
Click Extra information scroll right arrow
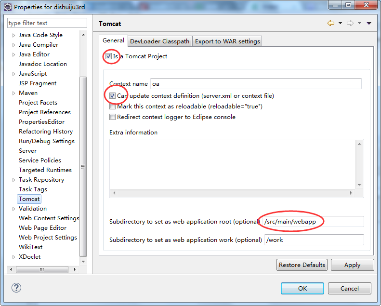click(351, 193)
